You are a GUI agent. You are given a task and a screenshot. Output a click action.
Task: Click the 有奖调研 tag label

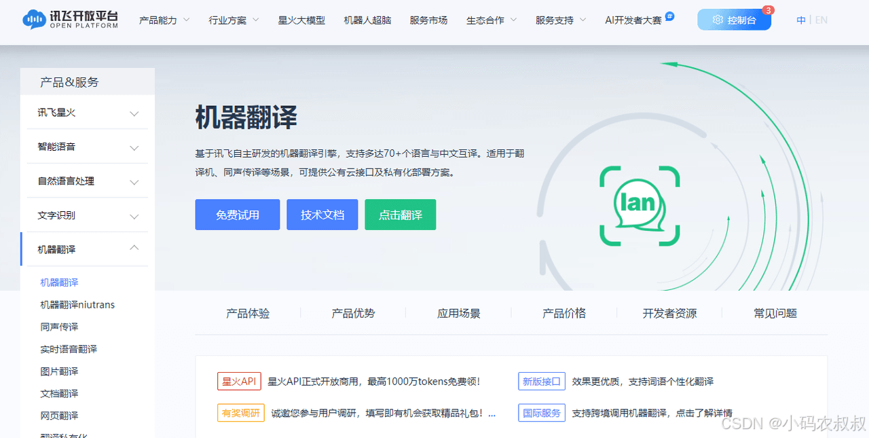pos(241,412)
